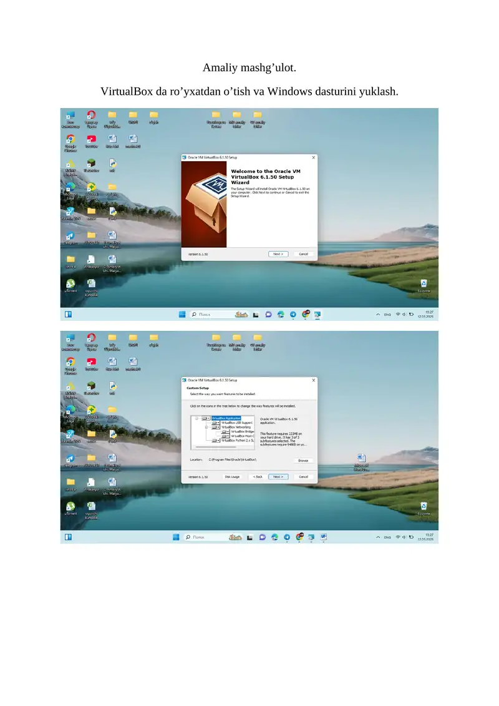Open Widgets panel in second screenshot taskbar

(x=69, y=537)
